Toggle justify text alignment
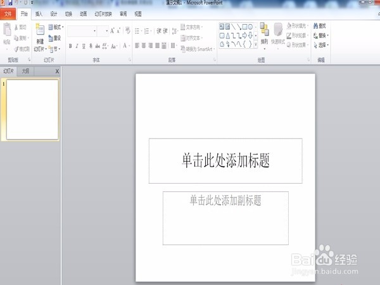Viewport: 380px width, 285px height. pyautogui.click(x=157, y=46)
